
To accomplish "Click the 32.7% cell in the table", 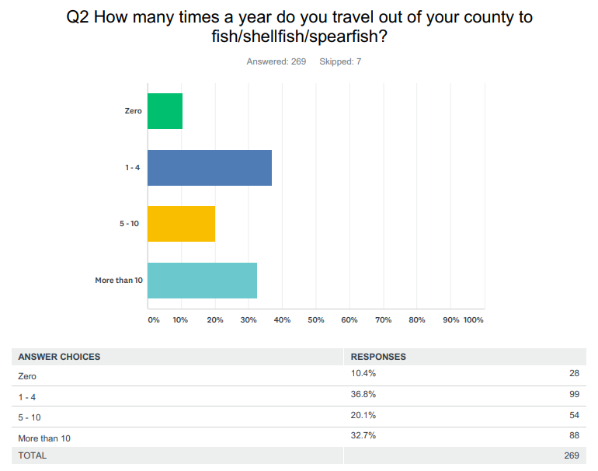I will [363, 436].
